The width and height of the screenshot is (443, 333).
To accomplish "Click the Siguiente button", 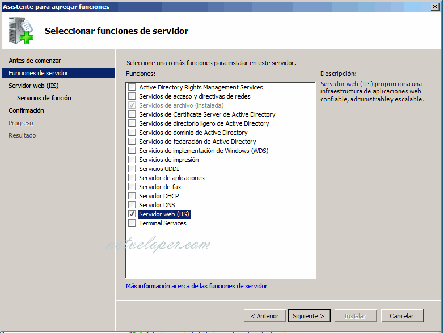I will [x=309, y=316].
